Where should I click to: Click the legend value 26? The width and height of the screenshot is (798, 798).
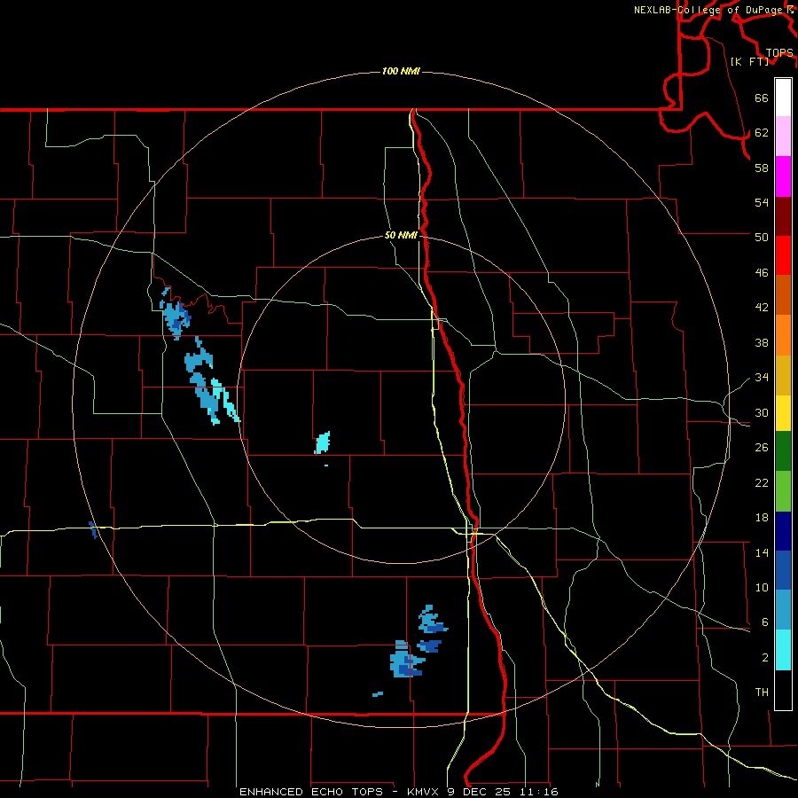point(762,448)
